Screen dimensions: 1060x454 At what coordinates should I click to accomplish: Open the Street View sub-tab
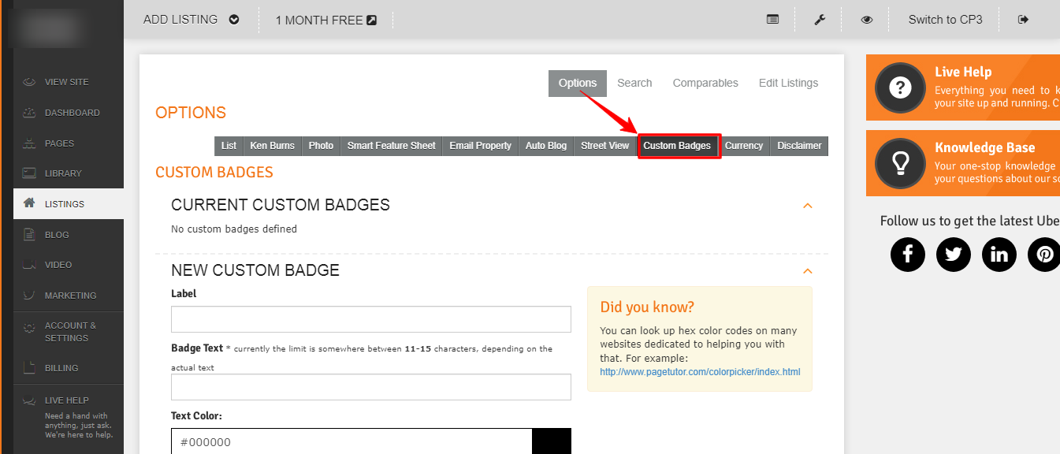pos(605,146)
